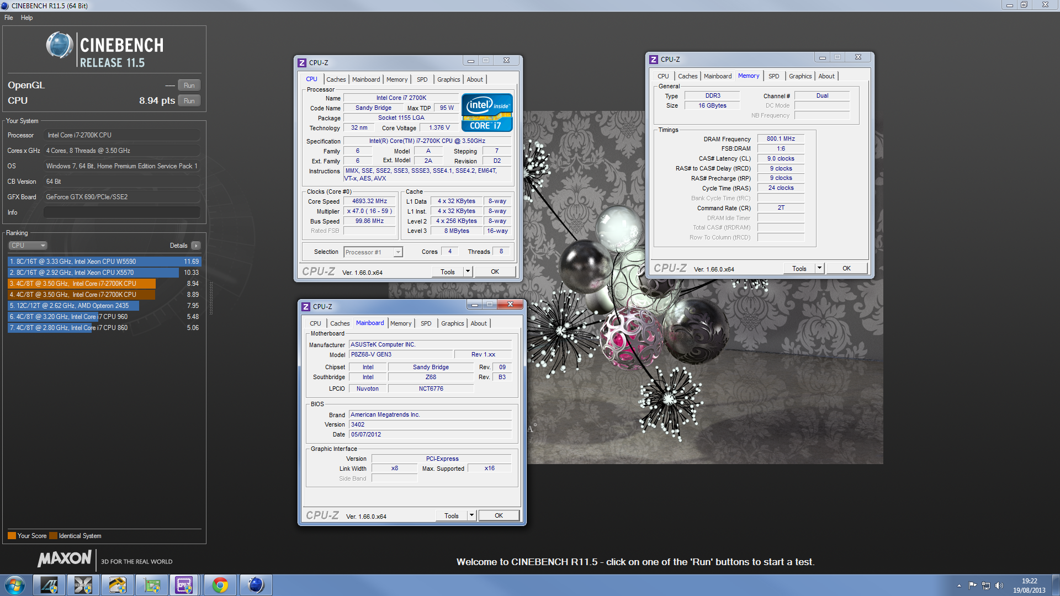Image resolution: width=1060 pixels, height=596 pixels.
Task: Open SPD tab in CPU-Z timings window
Action: (x=774, y=76)
